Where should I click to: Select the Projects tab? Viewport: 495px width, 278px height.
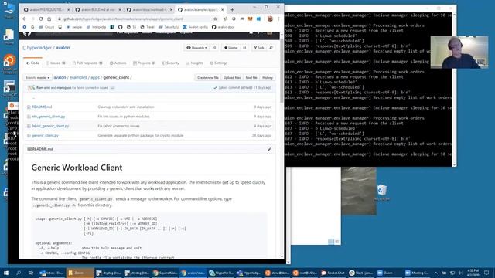(144, 63)
